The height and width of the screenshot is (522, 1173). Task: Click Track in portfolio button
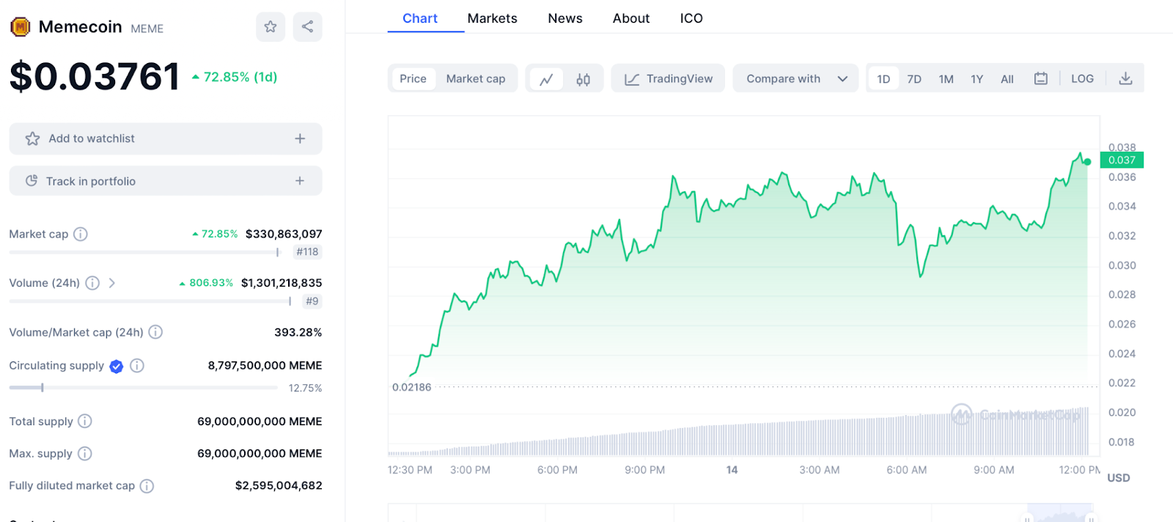coord(91,181)
